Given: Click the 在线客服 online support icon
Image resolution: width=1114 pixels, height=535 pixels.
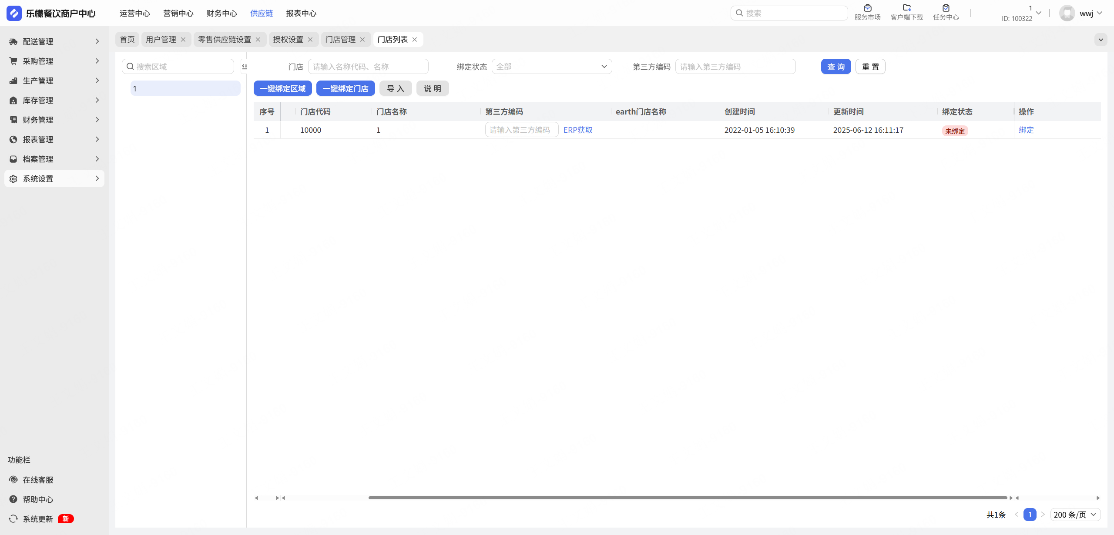Looking at the screenshot, I should (13, 479).
